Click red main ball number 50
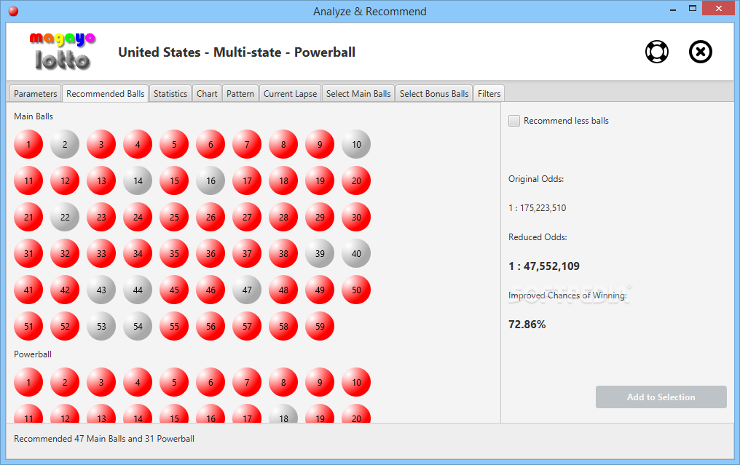The height and width of the screenshot is (465, 740). [x=356, y=290]
